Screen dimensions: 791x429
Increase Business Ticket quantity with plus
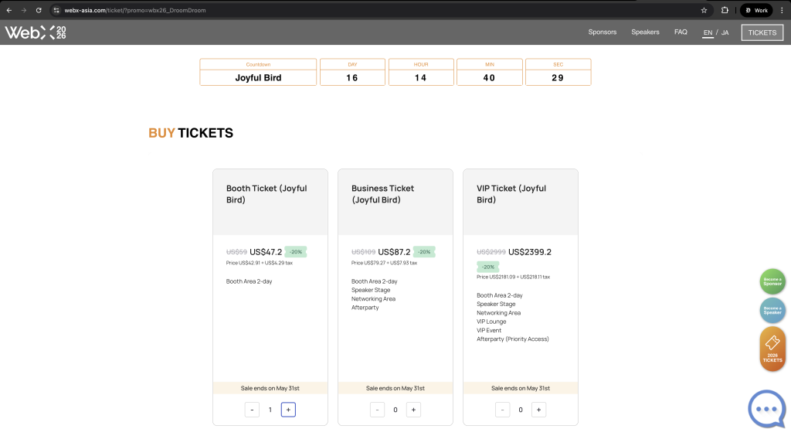click(413, 410)
